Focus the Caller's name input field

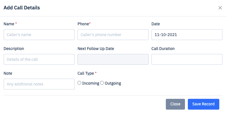point(39,35)
